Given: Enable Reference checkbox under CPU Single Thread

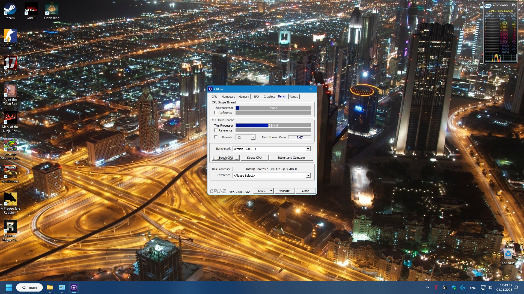Looking at the screenshot, I should pos(216,113).
